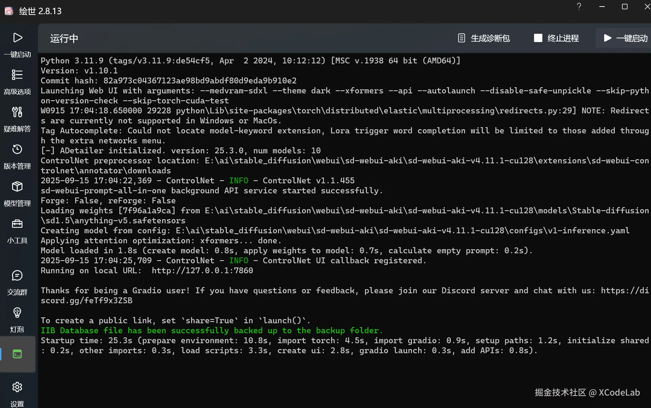Click the help question mark icon
The height and width of the screenshot is (408, 651).
coord(579,7)
